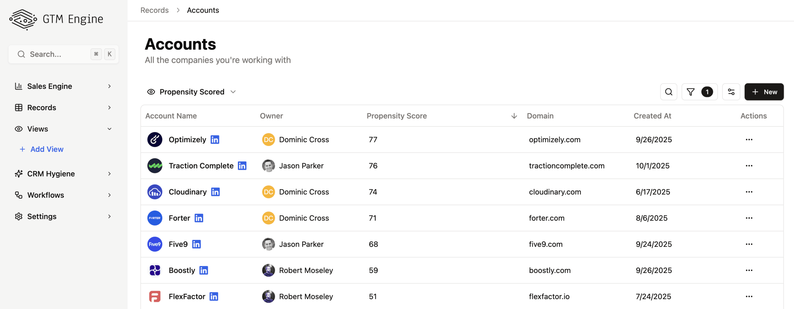The width and height of the screenshot is (794, 309).
Task: Collapse the Views sidebar section
Action: pyautogui.click(x=63, y=129)
